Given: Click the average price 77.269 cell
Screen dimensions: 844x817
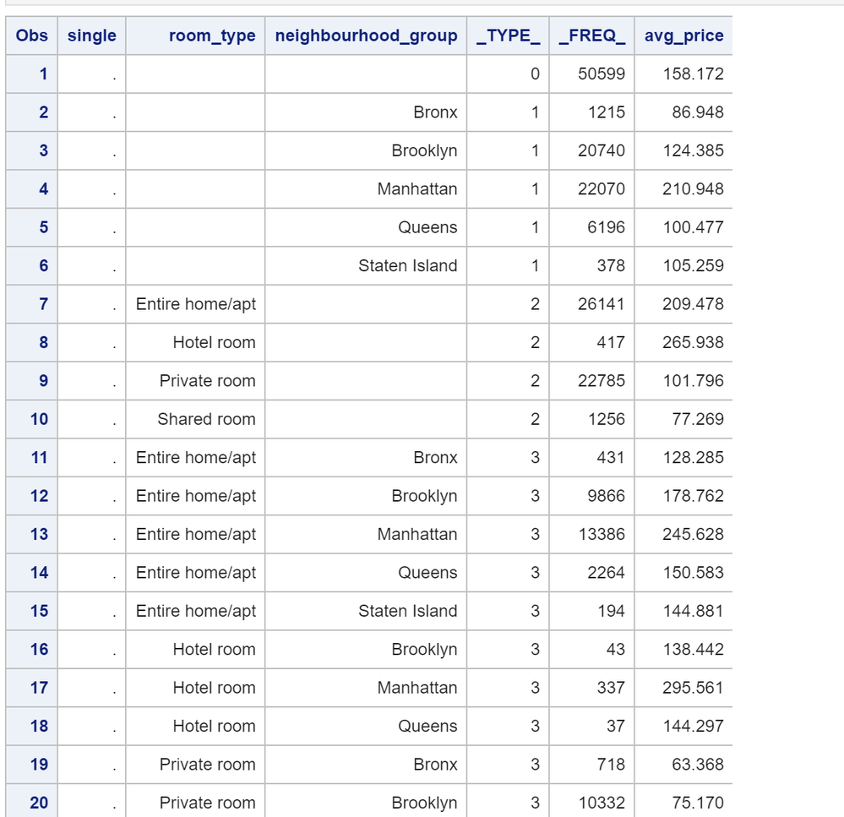Looking at the screenshot, I should 698,419.
